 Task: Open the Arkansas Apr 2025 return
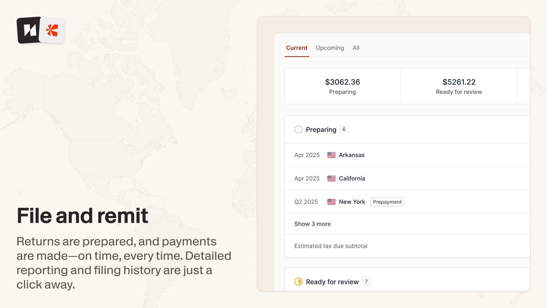(352, 155)
